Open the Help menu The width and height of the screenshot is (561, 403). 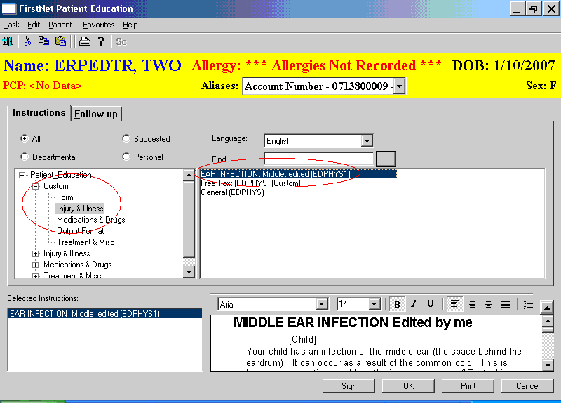pos(130,25)
